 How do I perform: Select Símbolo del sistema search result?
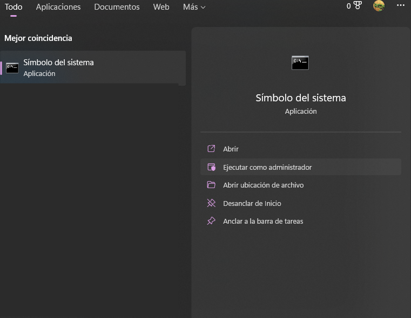[93, 68]
